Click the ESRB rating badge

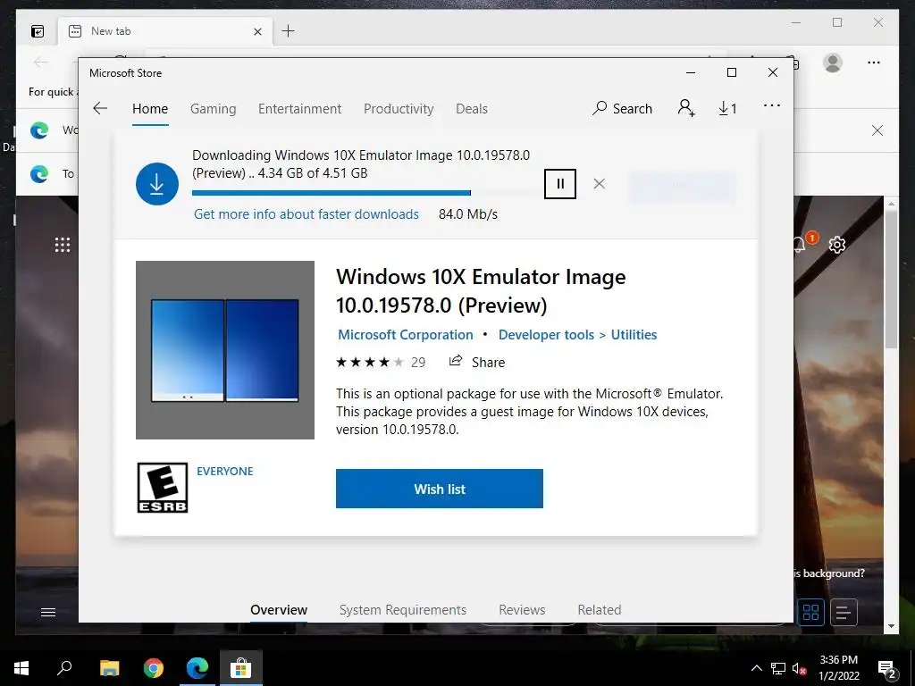click(163, 488)
